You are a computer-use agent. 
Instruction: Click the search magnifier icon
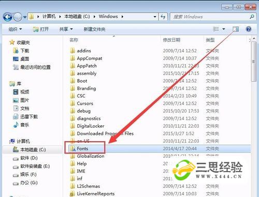pyautogui.click(x=252, y=17)
